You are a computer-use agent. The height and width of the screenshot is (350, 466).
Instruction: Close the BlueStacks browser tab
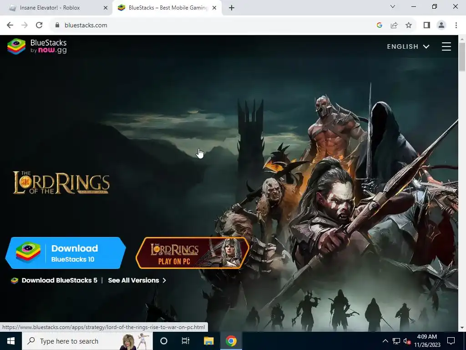coord(214,8)
